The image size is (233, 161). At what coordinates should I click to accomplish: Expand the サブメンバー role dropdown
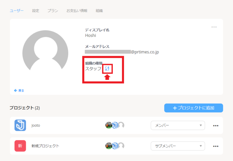tap(178, 146)
